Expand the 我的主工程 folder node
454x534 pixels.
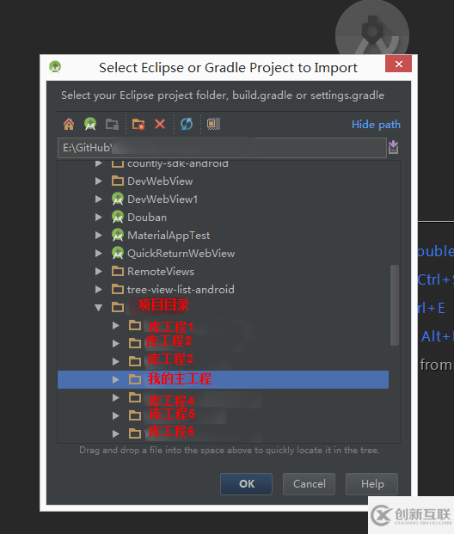[116, 379]
